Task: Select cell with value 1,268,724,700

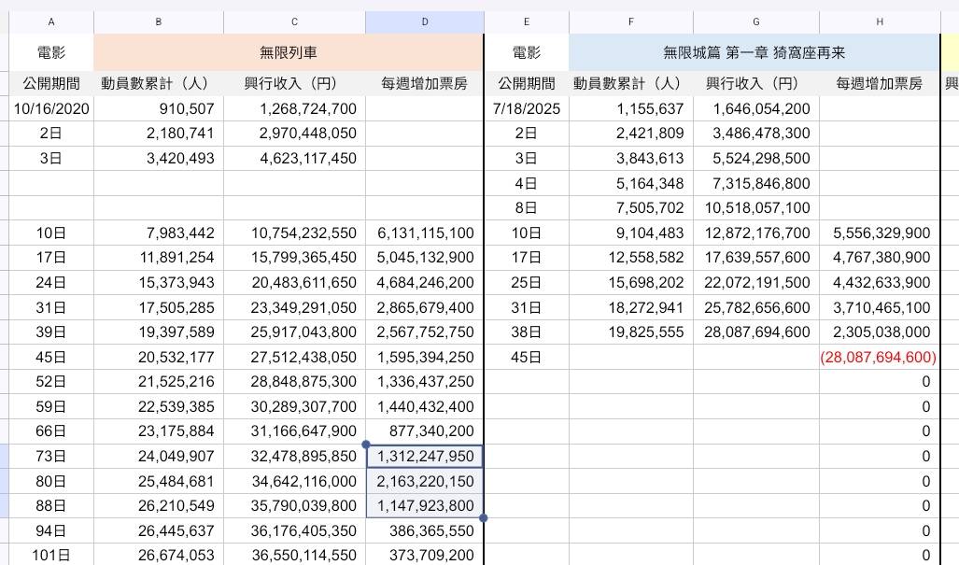Action: [x=294, y=109]
